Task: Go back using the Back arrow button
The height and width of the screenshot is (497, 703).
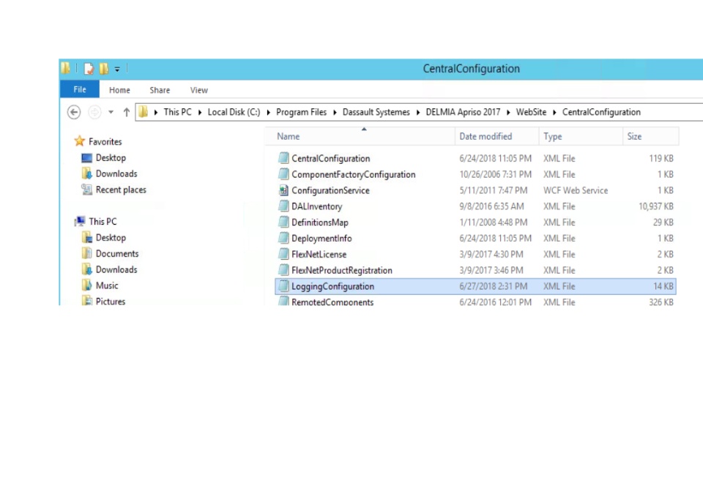Action: pyautogui.click(x=74, y=112)
